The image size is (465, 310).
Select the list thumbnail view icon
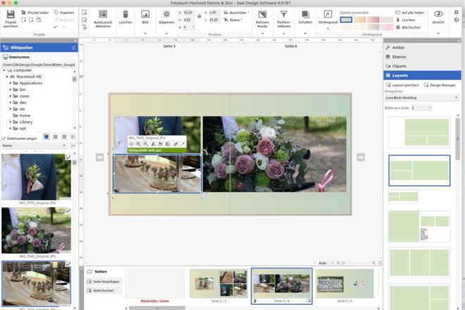[73, 137]
